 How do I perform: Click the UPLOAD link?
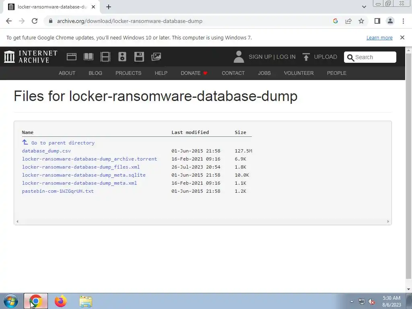(325, 57)
